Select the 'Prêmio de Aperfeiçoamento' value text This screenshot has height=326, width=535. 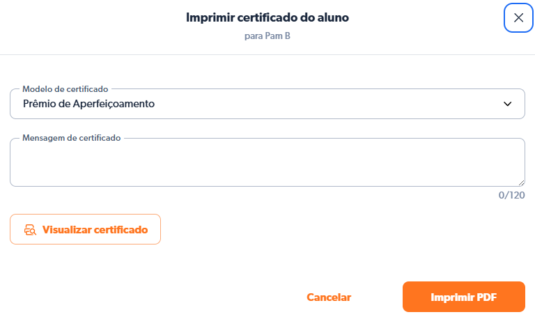(x=88, y=104)
